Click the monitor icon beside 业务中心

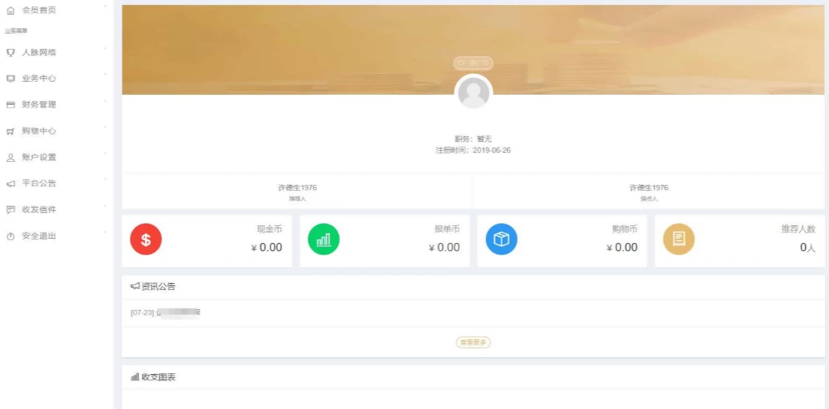point(10,79)
